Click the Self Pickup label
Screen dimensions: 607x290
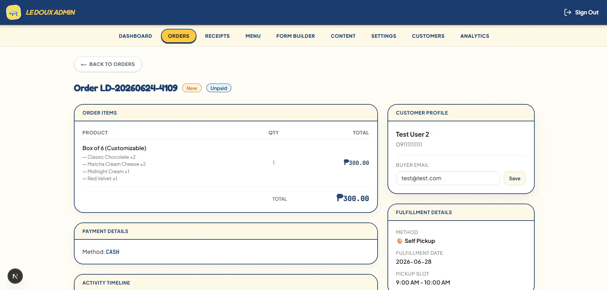tap(420, 241)
